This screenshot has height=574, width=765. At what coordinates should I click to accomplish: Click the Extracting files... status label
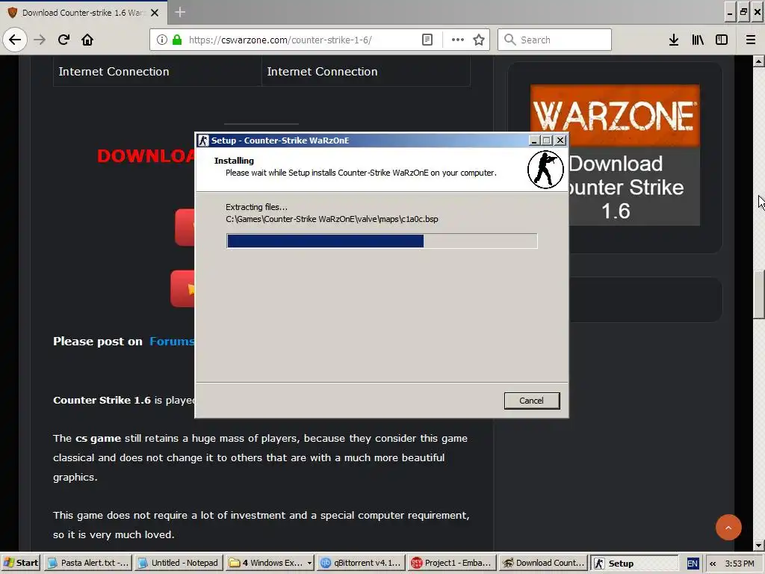(x=257, y=207)
